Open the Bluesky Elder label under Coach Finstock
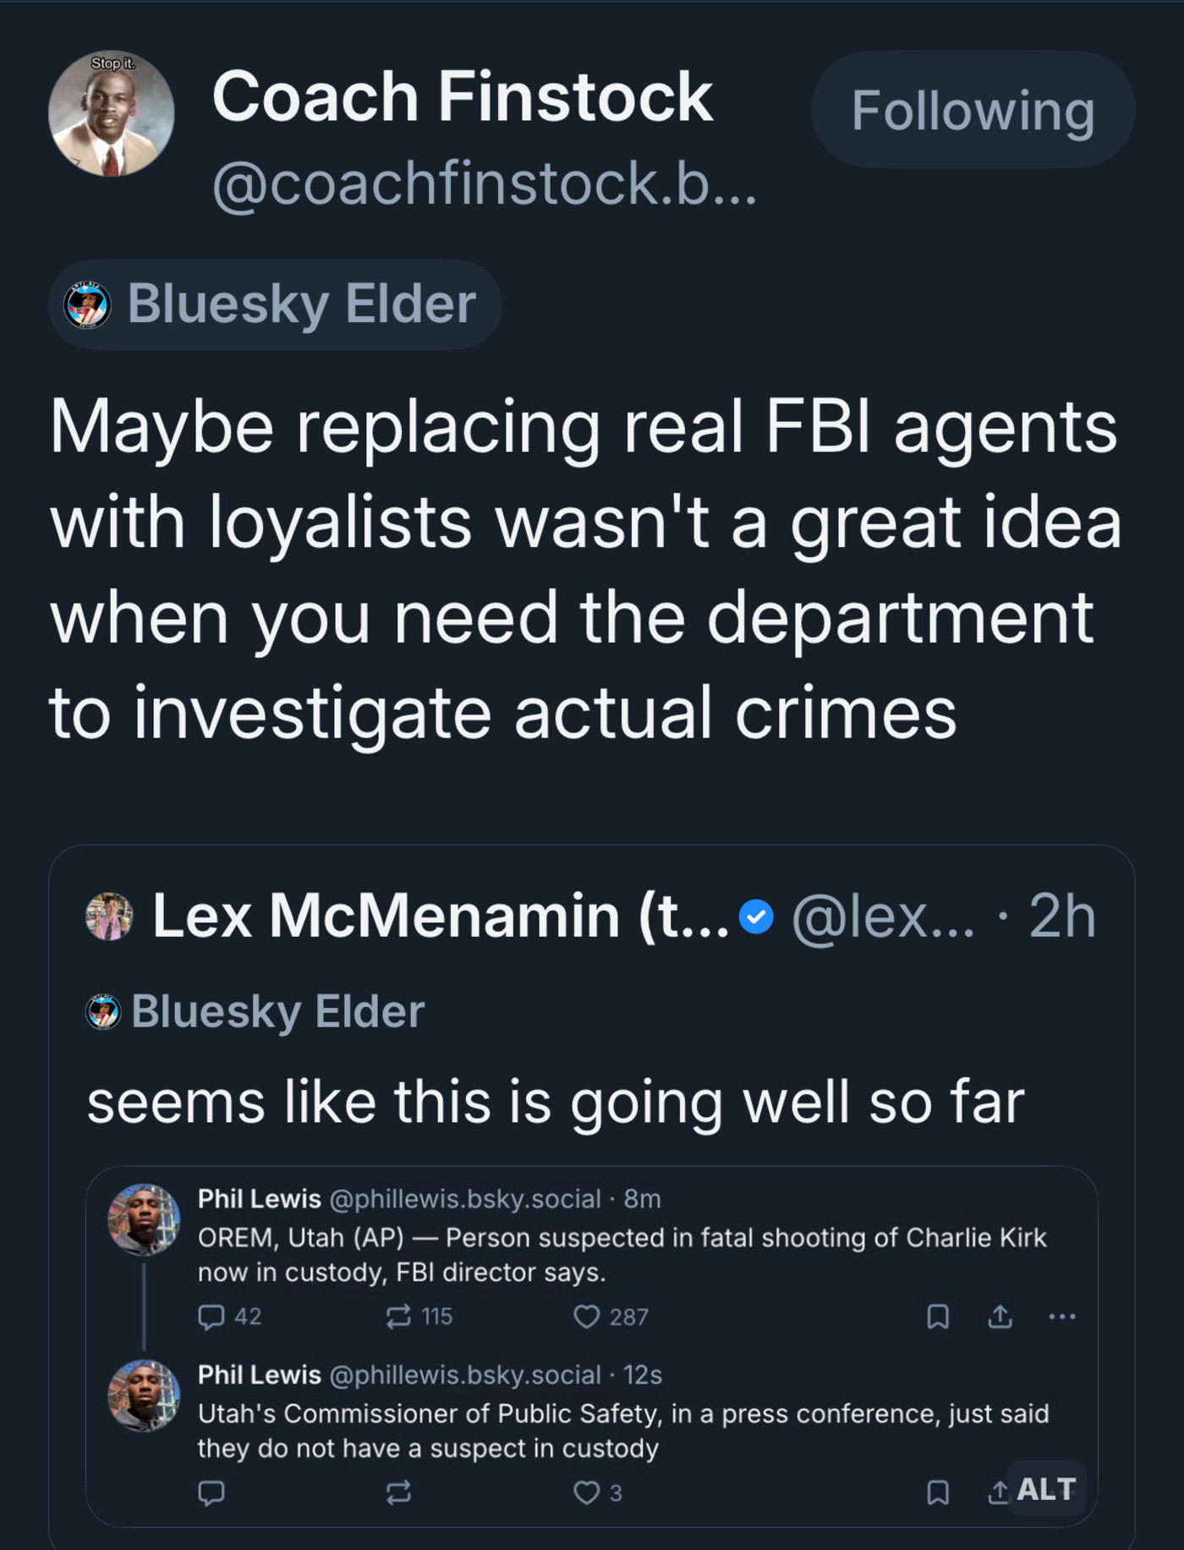1184x1550 pixels. (x=275, y=304)
